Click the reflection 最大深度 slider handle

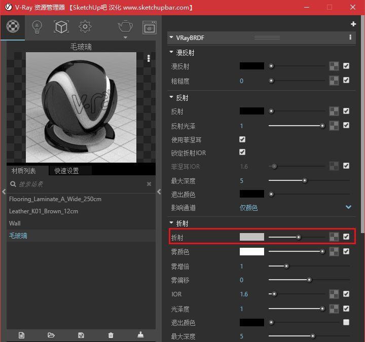point(305,180)
